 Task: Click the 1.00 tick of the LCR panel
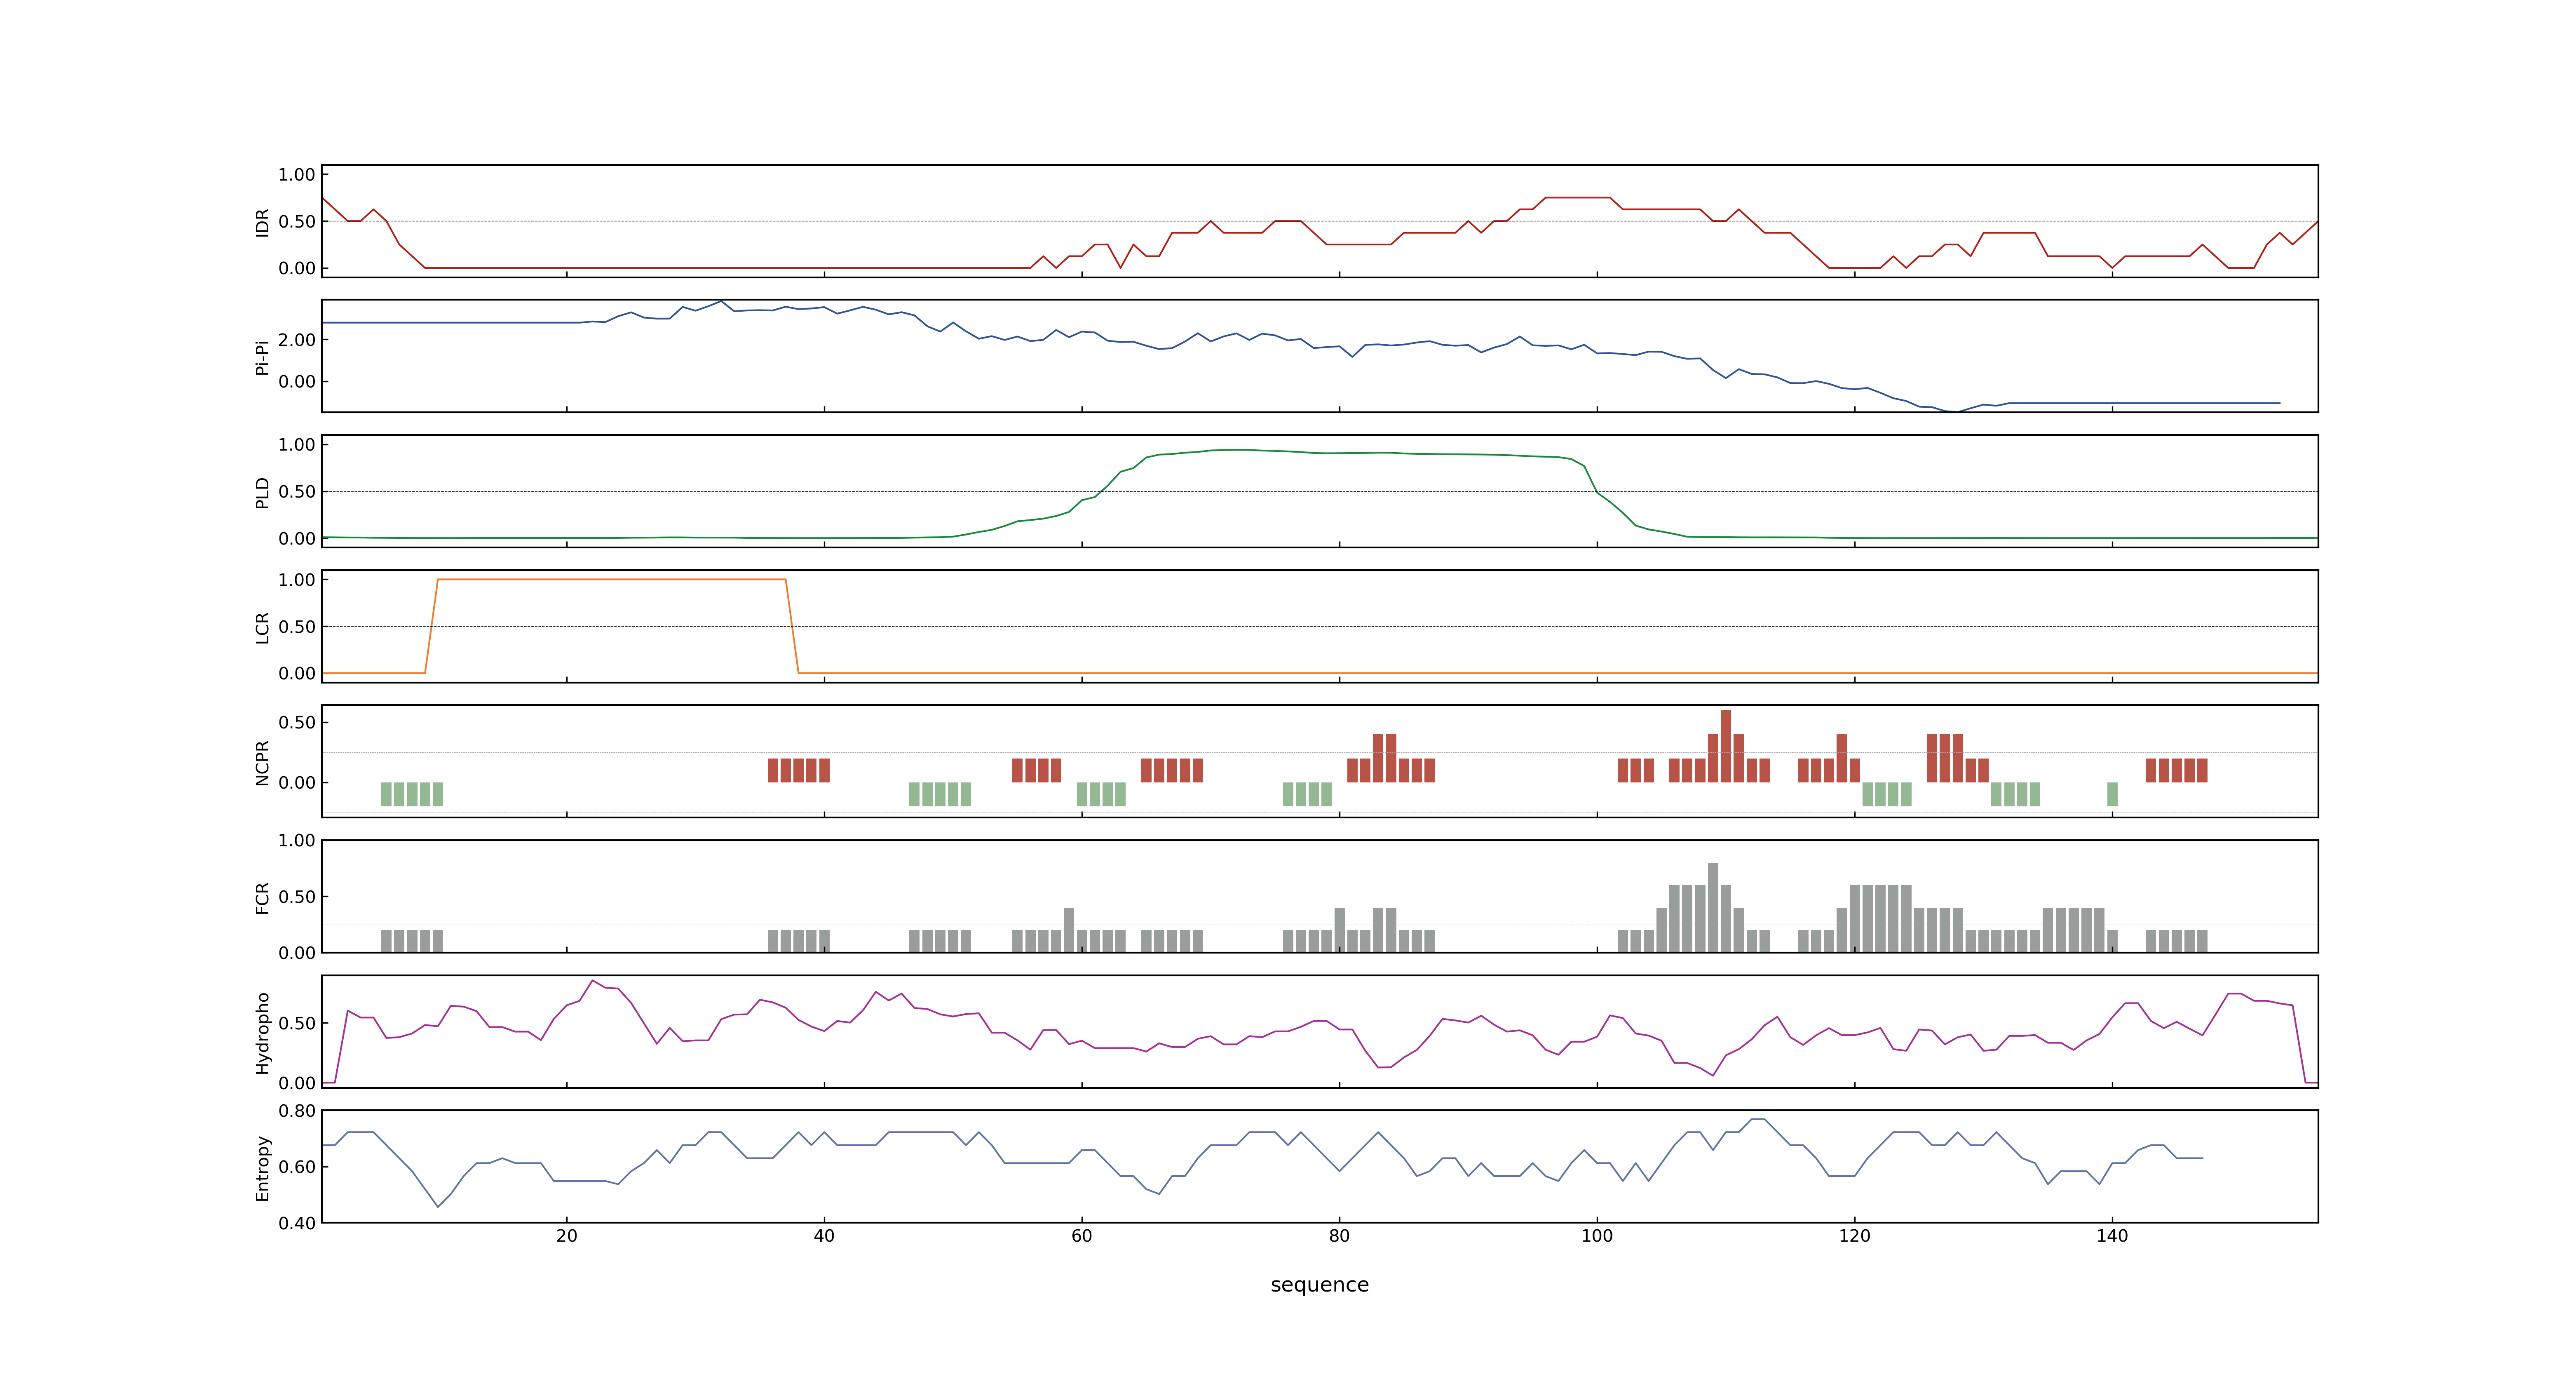coord(297,580)
